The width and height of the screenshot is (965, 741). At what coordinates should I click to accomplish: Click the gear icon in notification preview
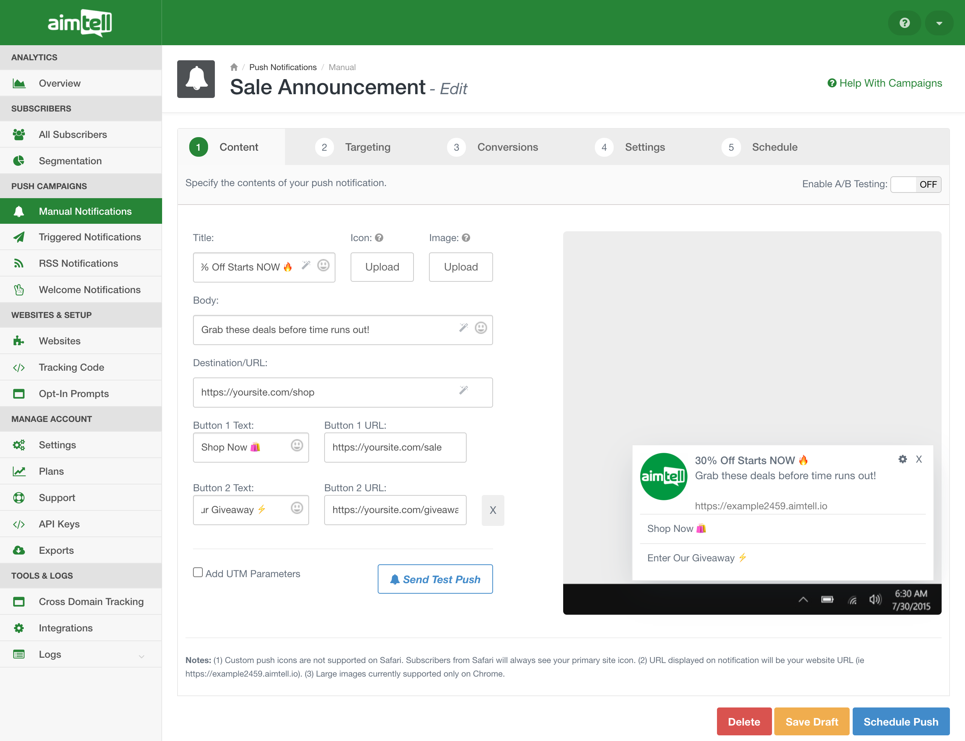click(x=902, y=459)
